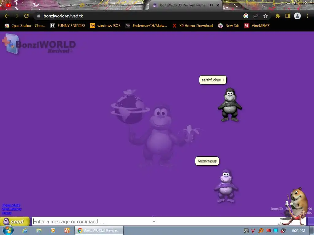Launch Internet Explorer from taskbar
Screen dimensions: 314x235
click(x=25, y=230)
